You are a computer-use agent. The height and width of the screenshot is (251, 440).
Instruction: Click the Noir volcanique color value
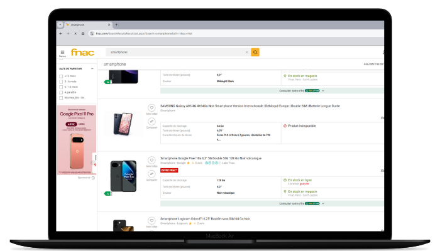[226, 193]
